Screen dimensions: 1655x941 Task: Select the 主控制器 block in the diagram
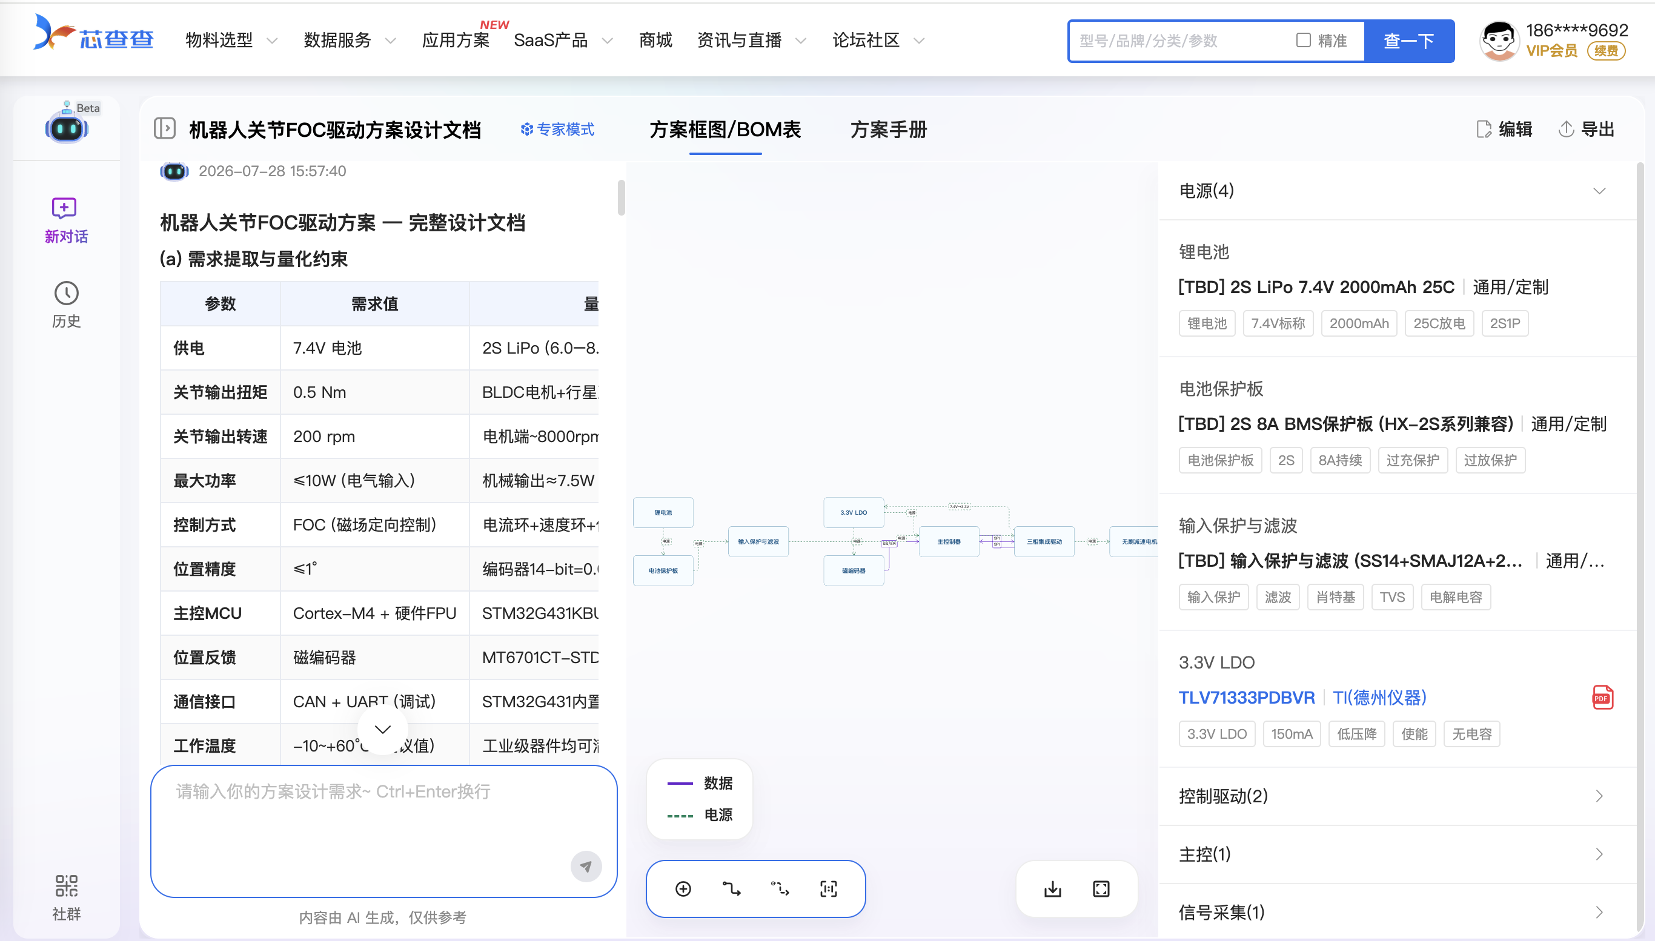click(x=949, y=541)
